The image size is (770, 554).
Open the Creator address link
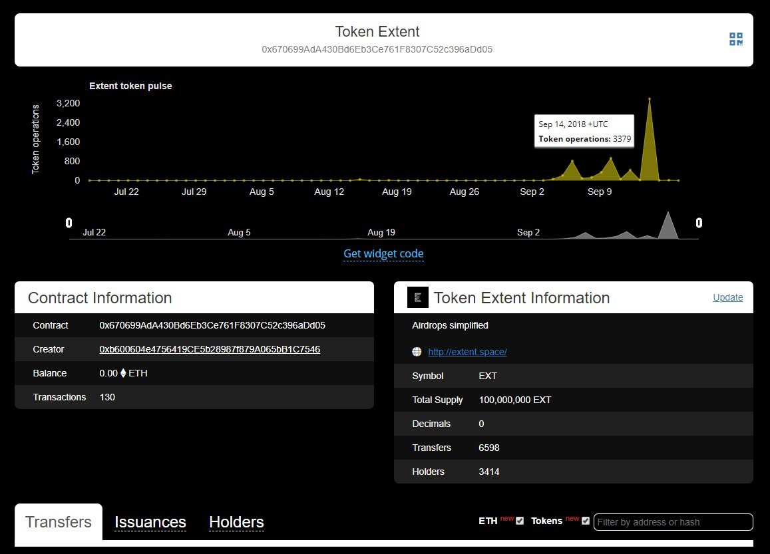(210, 349)
